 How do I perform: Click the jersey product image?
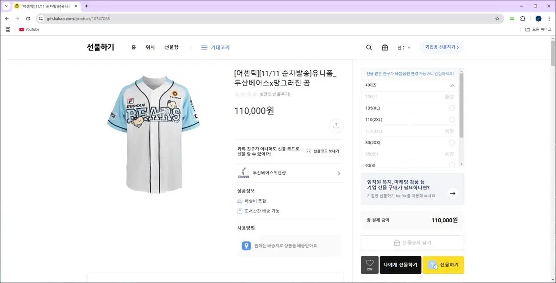(153, 134)
